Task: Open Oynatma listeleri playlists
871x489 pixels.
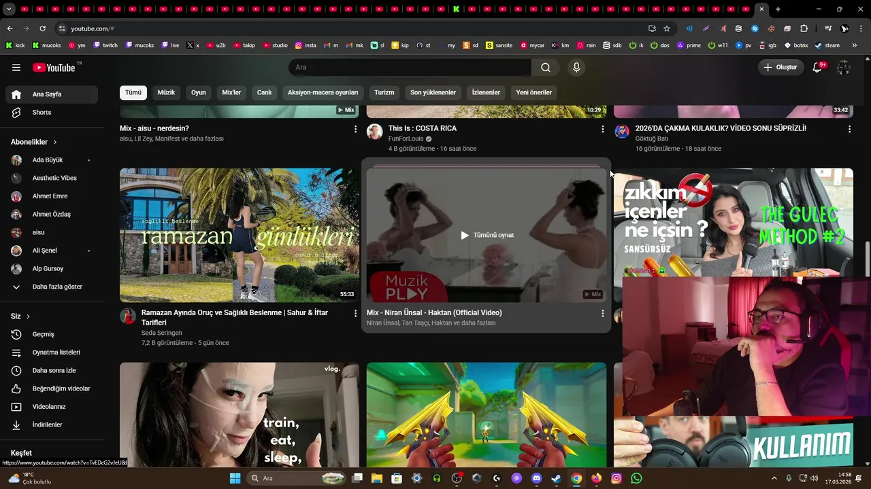Action: [52, 352]
